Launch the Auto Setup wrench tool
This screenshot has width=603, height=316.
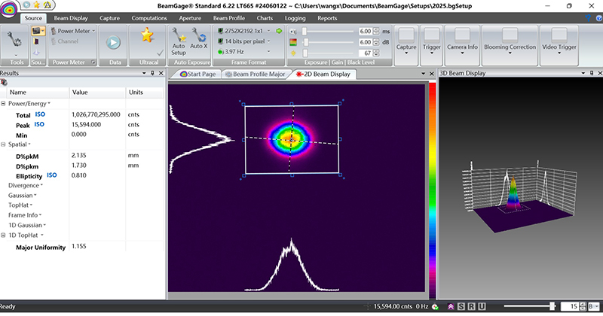[x=179, y=41]
